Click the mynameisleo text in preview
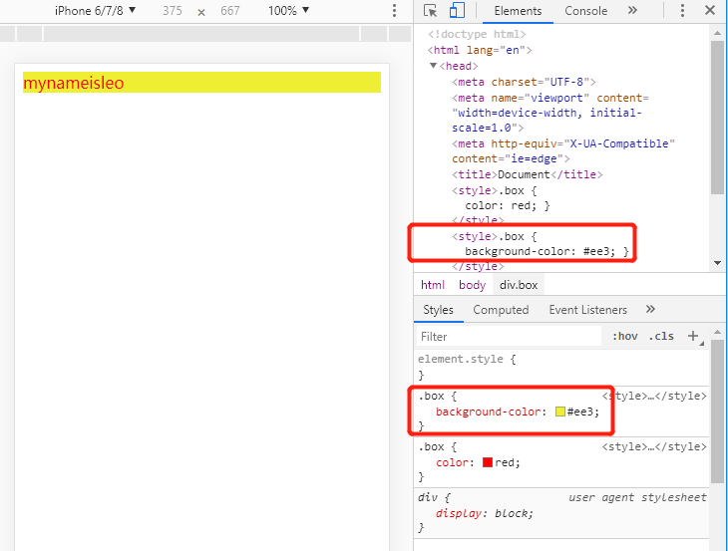The width and height of the screenshot is (728, 551). (74, 83)
